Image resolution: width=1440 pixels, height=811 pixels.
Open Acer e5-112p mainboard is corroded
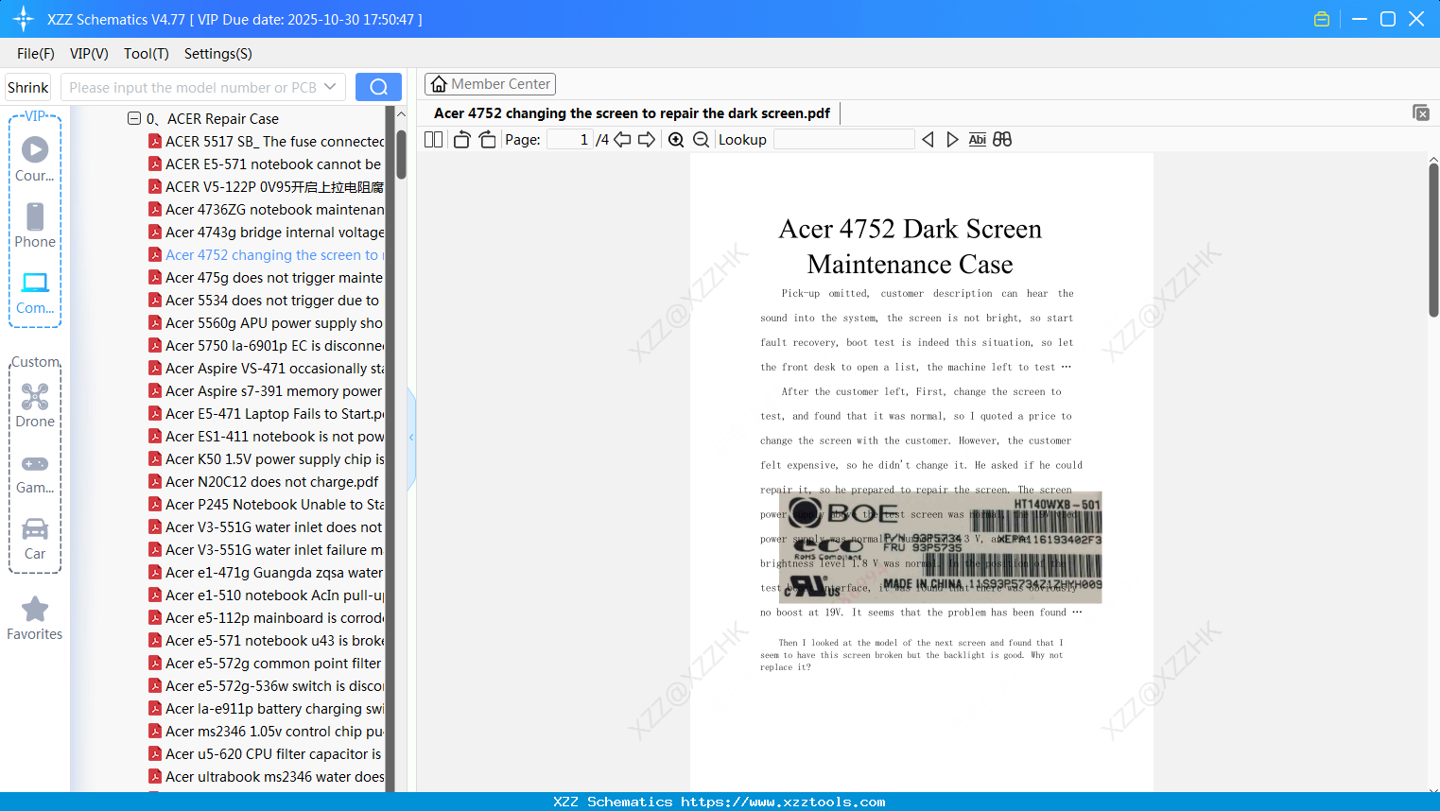click(x=266, y=618)
